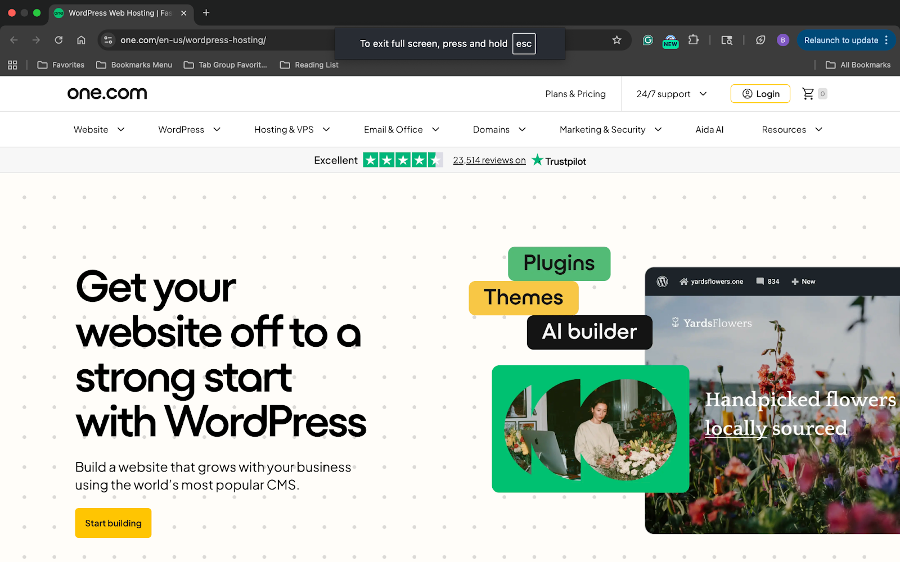Reload the page
Image resolution: width=900 pixels, height=562 pixels.
pos(58,40)
